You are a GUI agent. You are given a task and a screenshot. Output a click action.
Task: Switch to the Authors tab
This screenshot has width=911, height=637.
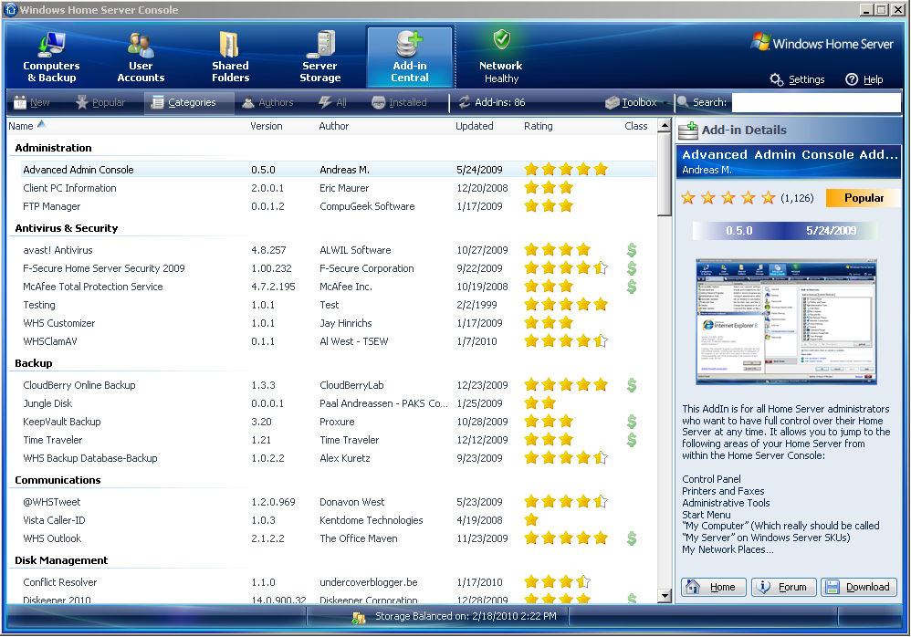267,103
